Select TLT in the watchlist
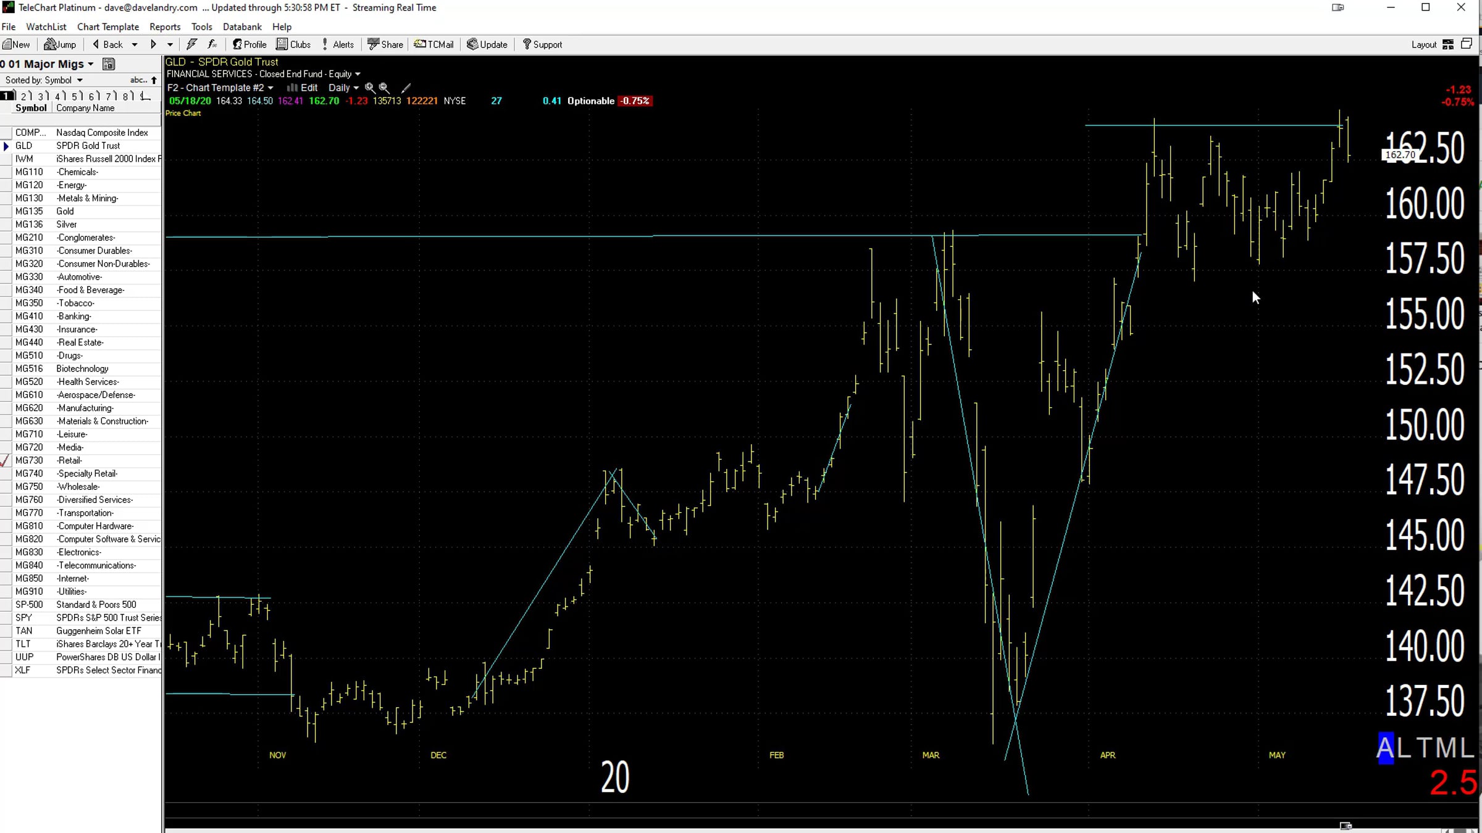This screenshot has width=1482, height=833. coord(80,644)
